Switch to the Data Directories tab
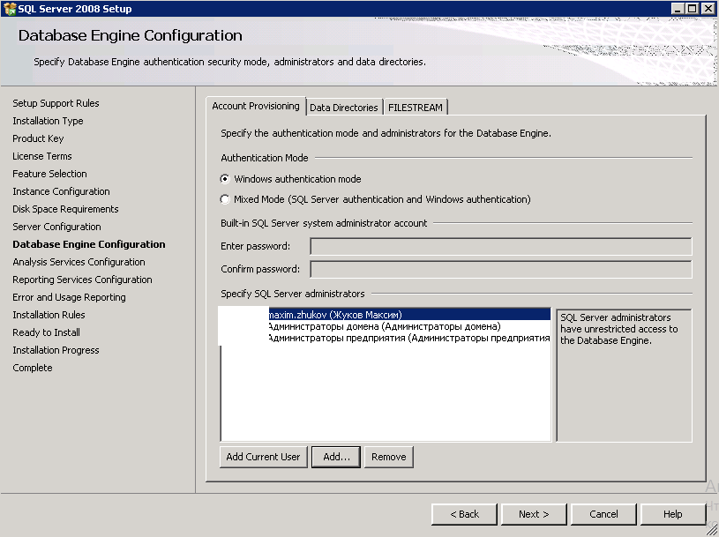Viewport: 719px width, 537px height. pos(344,108)
